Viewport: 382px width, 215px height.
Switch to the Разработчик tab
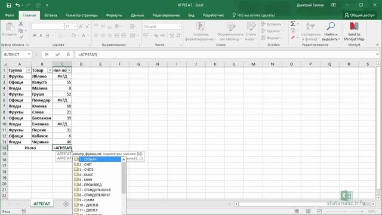(213, 15)
